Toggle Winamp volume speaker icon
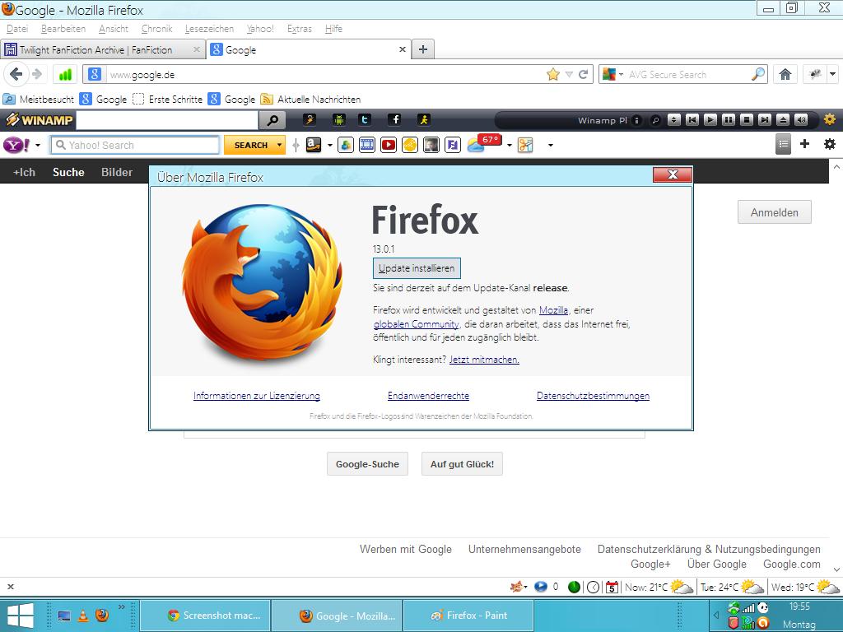 point(801,120)
